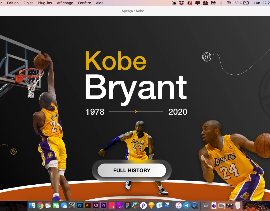Viewport: 270px width, 211px height.
Task: Open System Preferences from the Dock
Action: click(72, 205)
